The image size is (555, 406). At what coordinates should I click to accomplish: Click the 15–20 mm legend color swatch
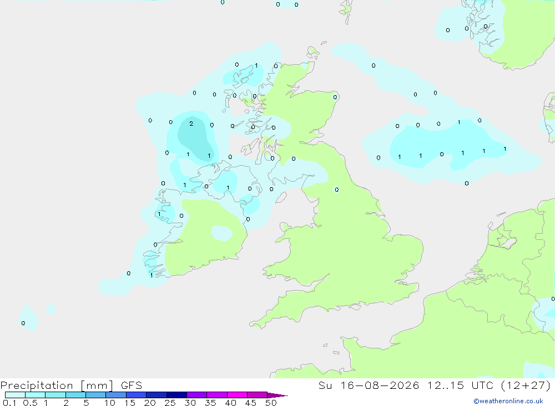137,395
